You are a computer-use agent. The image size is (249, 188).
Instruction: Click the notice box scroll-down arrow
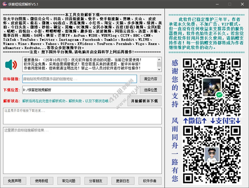[x=159, y=69]
